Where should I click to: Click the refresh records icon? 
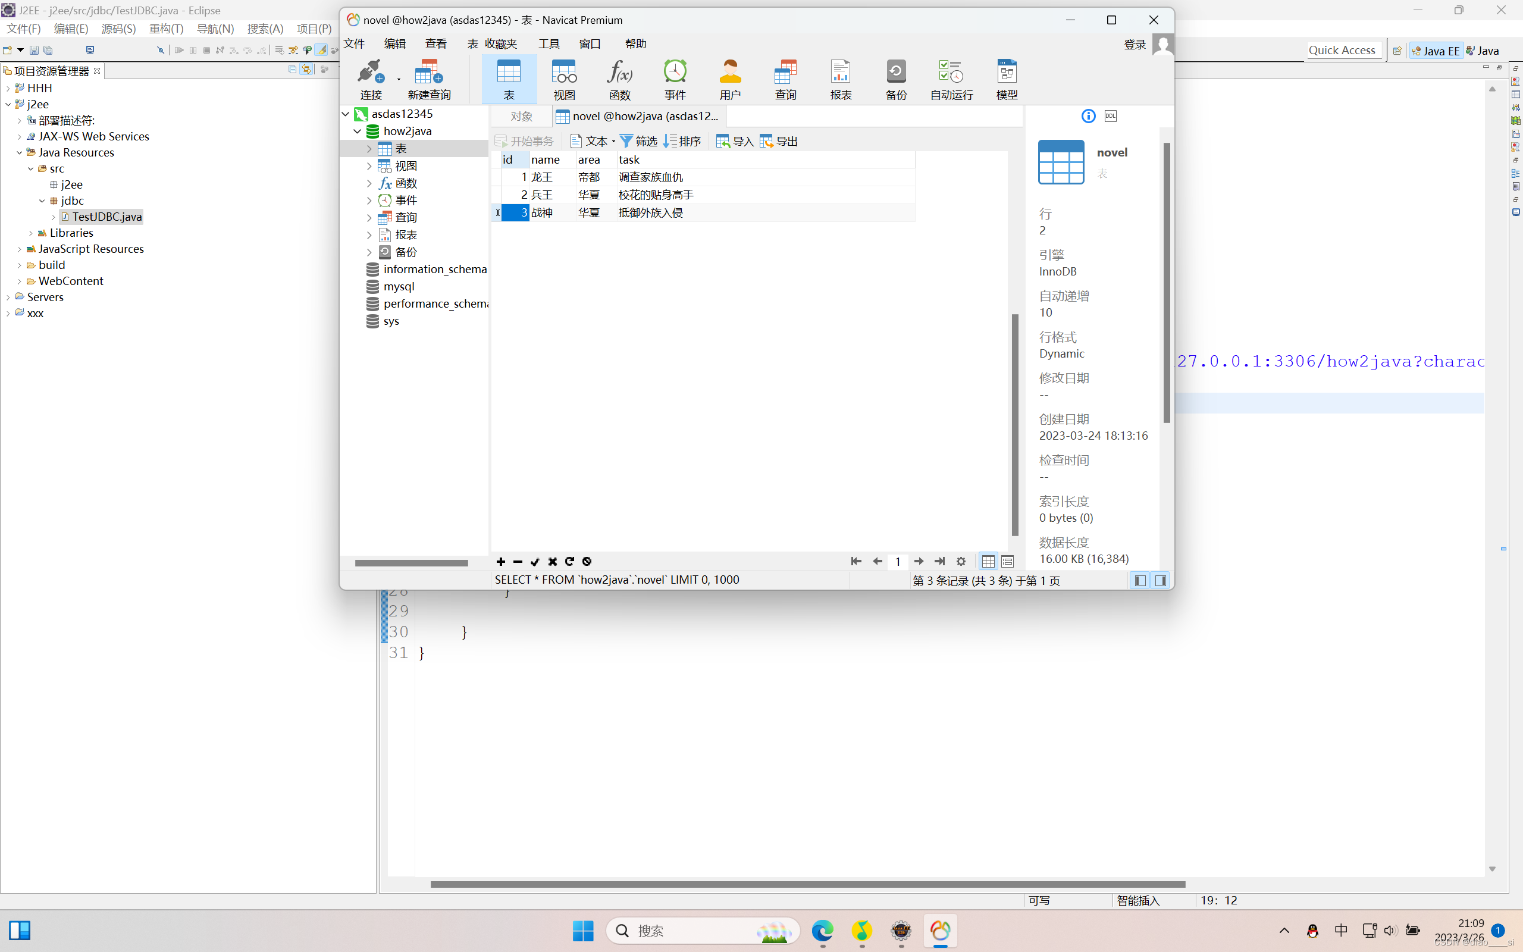pyautogui.click(x=569, y=562)
